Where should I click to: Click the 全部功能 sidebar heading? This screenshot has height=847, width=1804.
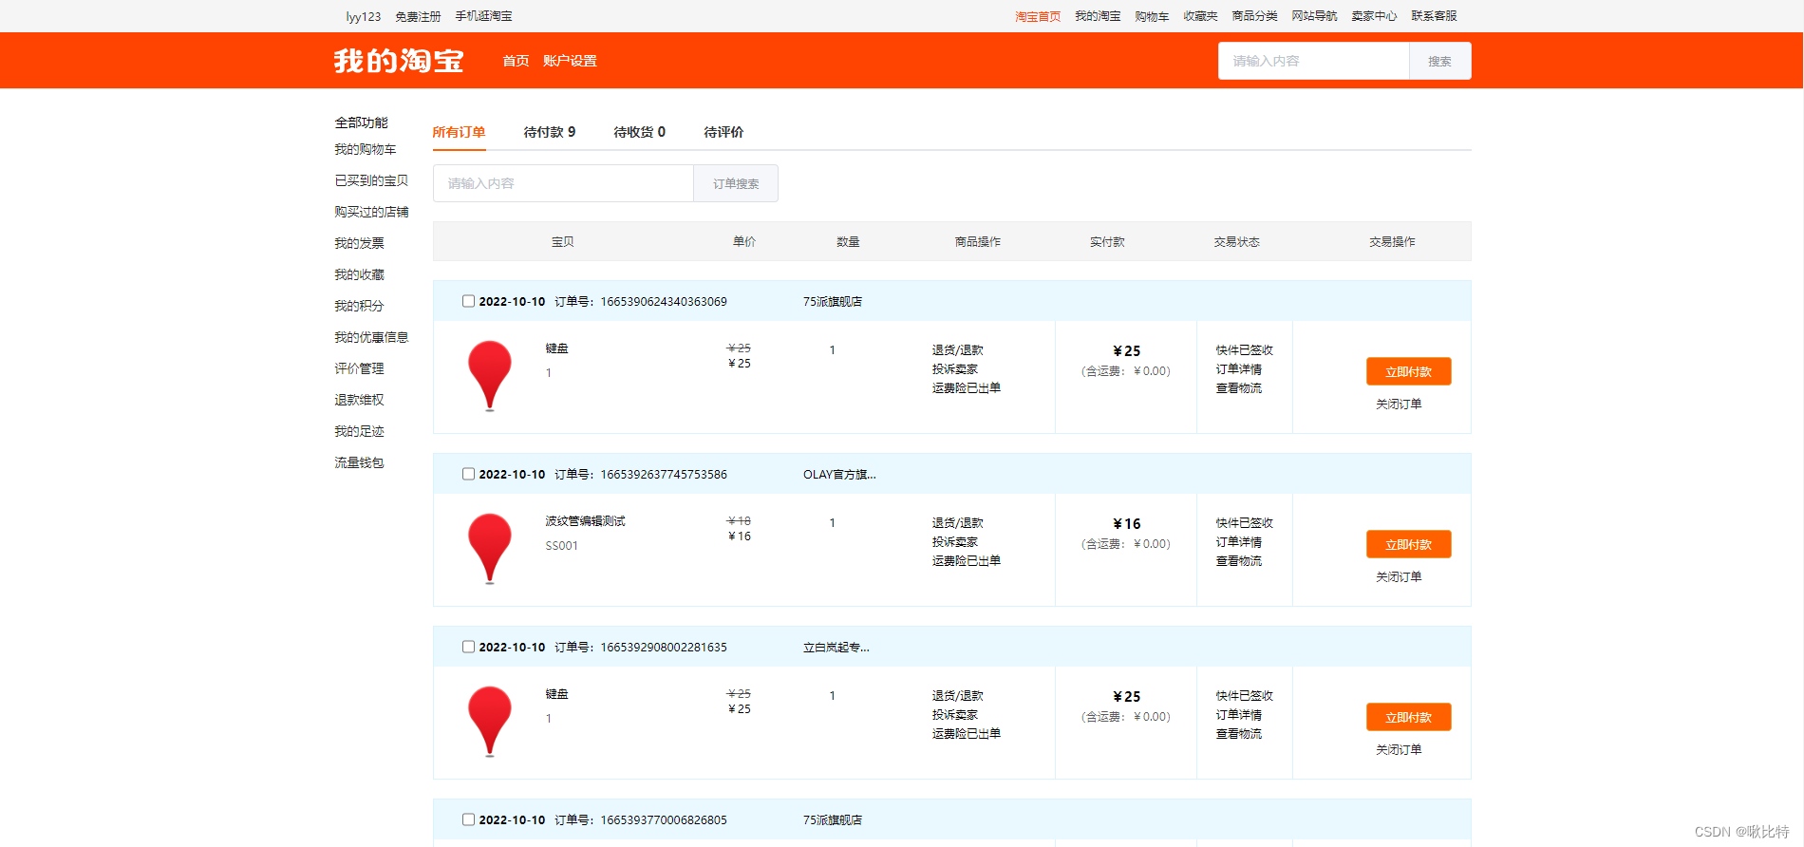(361, 122)
